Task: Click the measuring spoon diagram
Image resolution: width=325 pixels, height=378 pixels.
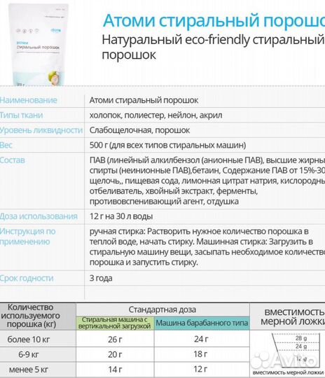Action: [296, 351]
